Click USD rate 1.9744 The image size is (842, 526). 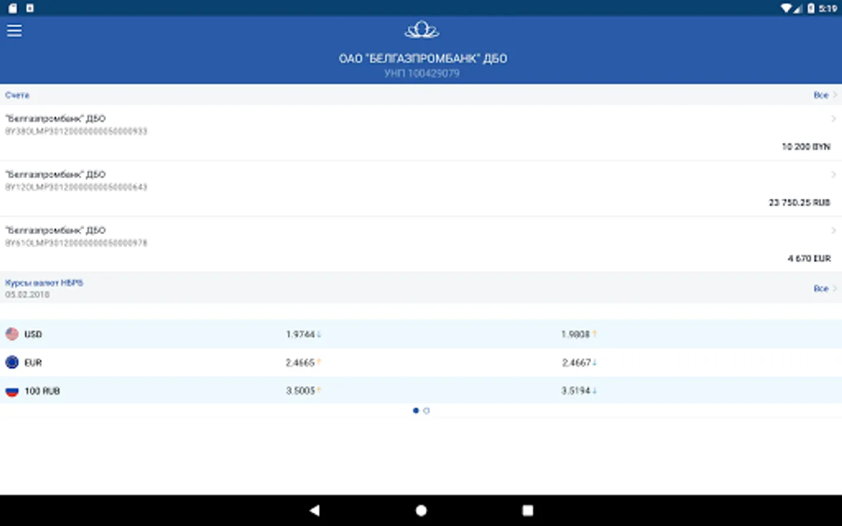point(300,334)
